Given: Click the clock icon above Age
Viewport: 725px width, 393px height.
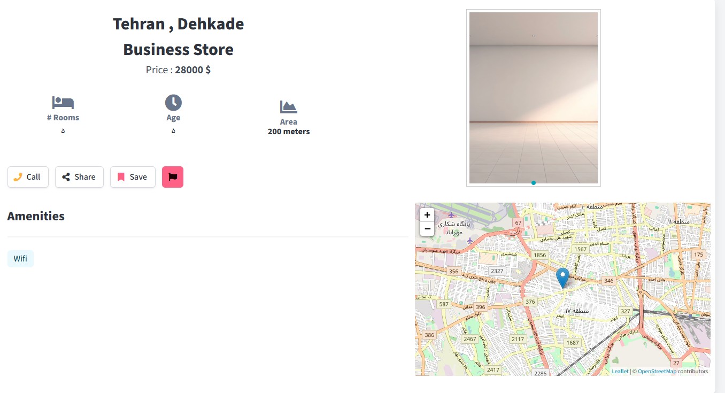Looking at the screenshot, I should 173,103.
